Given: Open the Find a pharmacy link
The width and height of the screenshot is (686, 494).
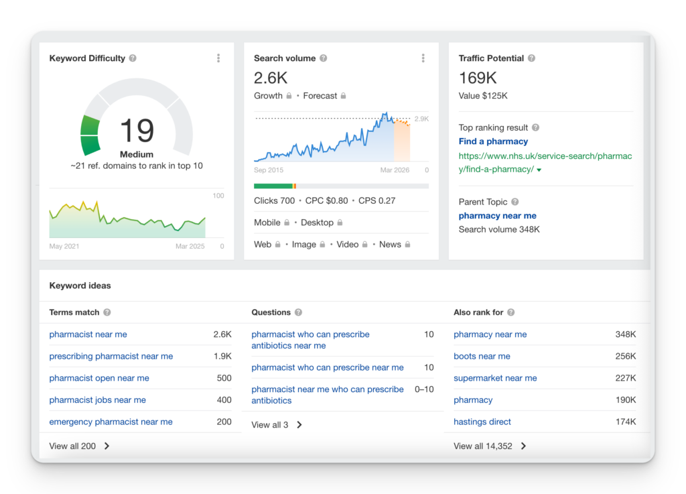Looking at the screenshot, I should tap(493, 141).
